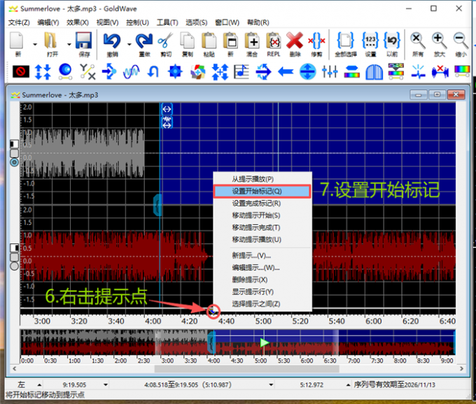Select the lower red channel's radio button
Image resolution: width=476 pixels, height=404 pixels.
(x=14, y=266)
